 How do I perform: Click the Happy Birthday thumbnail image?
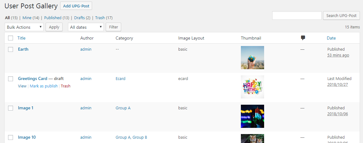[x=252, y=87]
